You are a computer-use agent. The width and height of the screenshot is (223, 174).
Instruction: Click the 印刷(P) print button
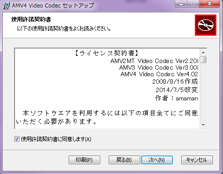[84, 160]
